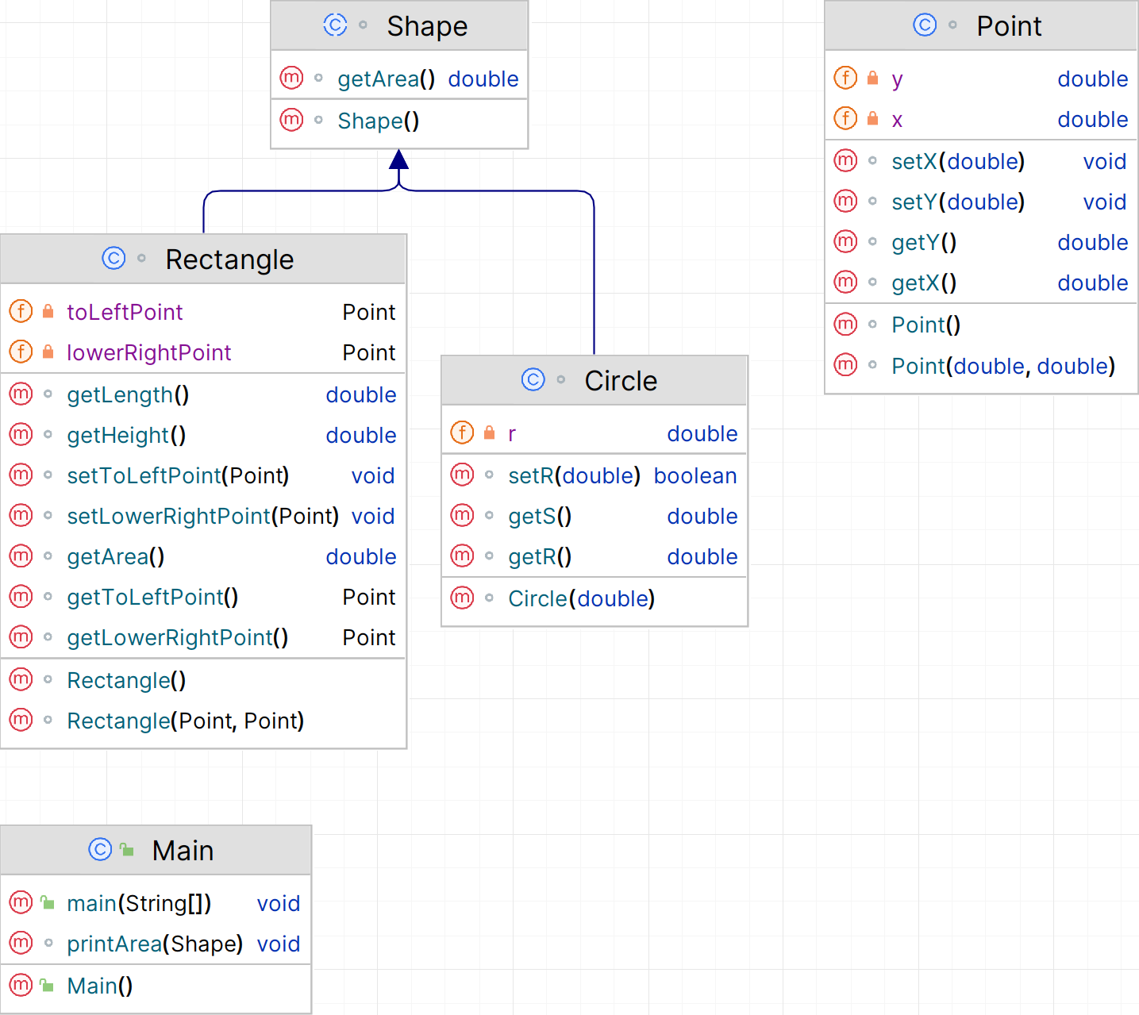Select the setR(double) method in Circle

click(573, 475)
